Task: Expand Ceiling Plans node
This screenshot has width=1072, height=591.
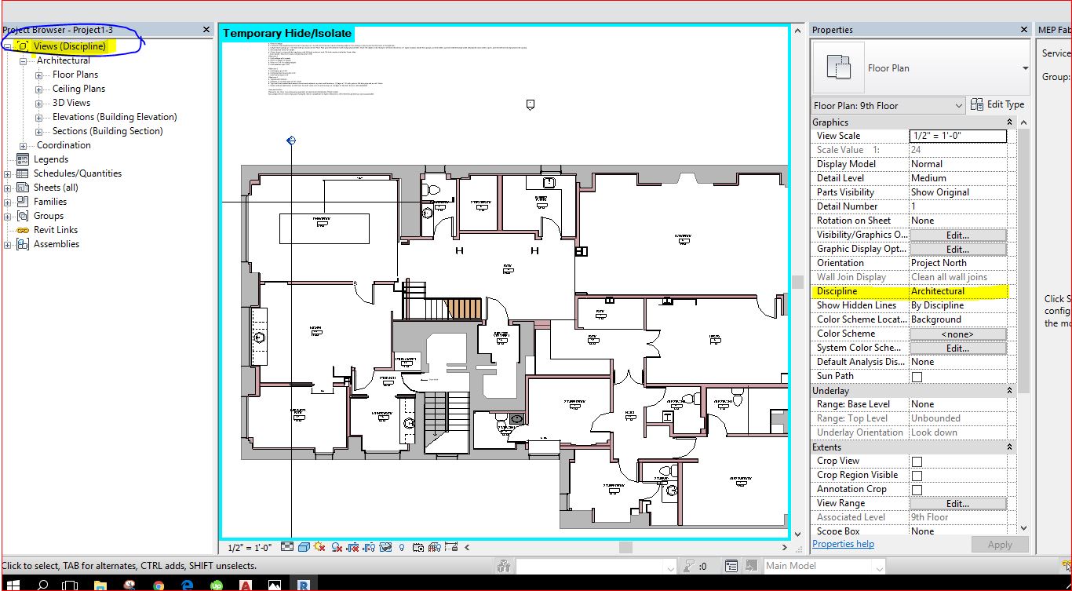Action: [x=38, y=89]
